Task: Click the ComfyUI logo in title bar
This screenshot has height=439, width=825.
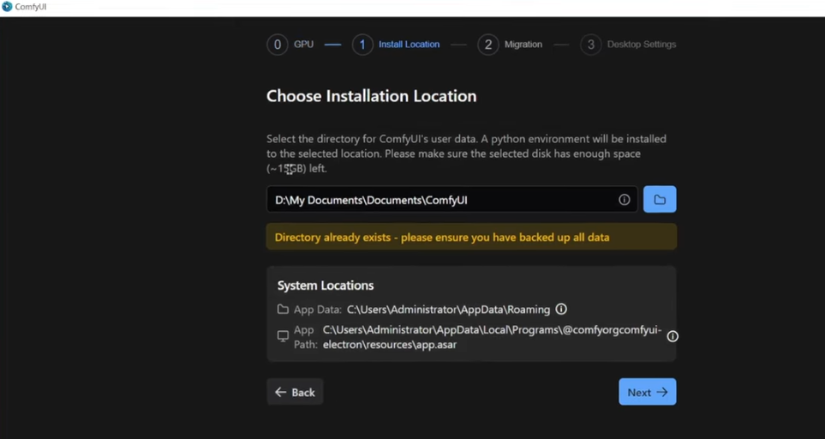Action: pyautogui.click(x=7, y=7)
